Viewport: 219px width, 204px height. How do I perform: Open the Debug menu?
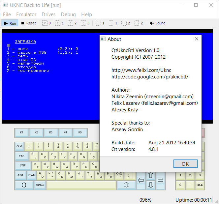68,15
